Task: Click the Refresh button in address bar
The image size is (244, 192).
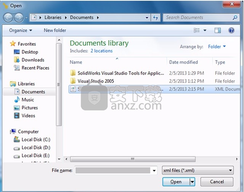Action: [156, 18]
